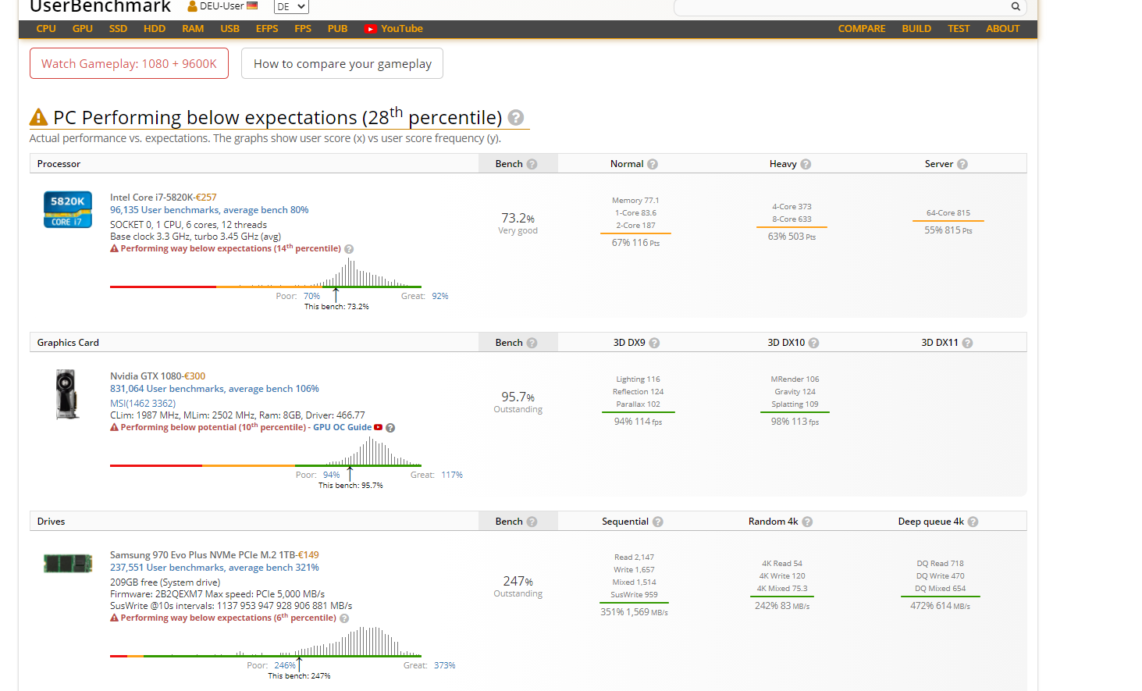Click the GTX 1080 graphics card image
The height and width of the screenshot is (691, 1142).
pyautogui.click(x=67, y=394)
